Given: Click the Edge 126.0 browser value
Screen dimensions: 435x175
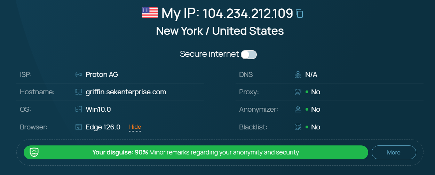Looking at the screenshot, I should click(103, 127).
